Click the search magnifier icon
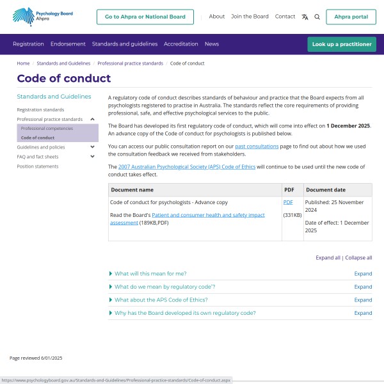This screenshot has height=384, width=384. pos(317,17)
